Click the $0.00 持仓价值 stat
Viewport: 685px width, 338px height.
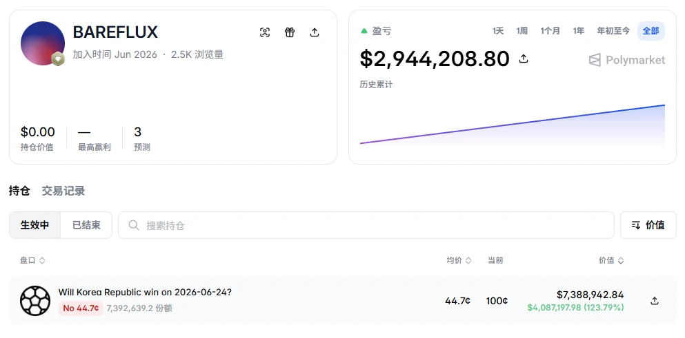(37, 138)
